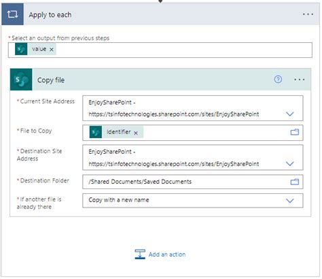The width and height of the screenshot is (322, 279).
Task: Click the Add an action insert icon
Action: pyautogui.click(x=140, y=255)
